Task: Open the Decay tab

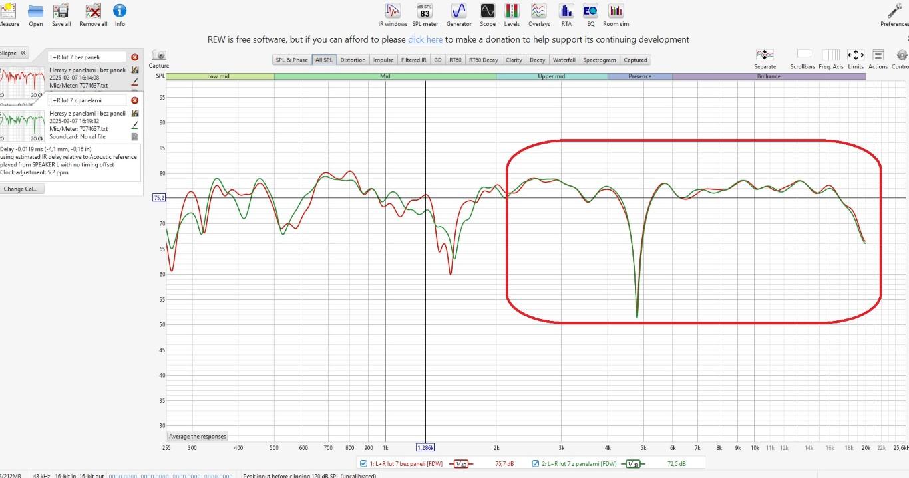Action: click(537, 60)
